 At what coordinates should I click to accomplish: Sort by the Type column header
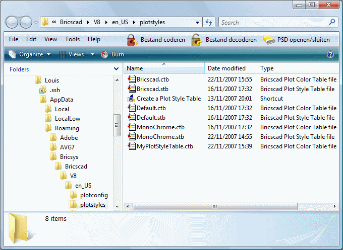pyautogui.click(x=299, y=68)
